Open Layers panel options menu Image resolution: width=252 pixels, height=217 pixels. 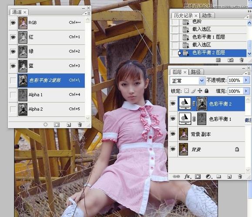(x=248, y=73)
